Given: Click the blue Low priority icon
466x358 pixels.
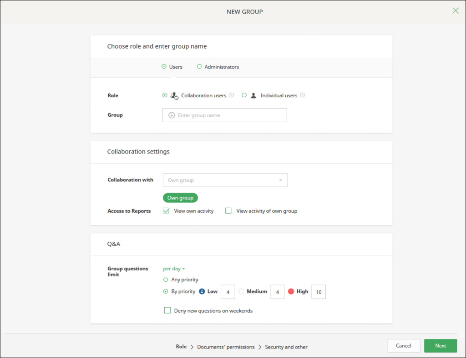Looking at the screenshot, I should pos(201,292).
